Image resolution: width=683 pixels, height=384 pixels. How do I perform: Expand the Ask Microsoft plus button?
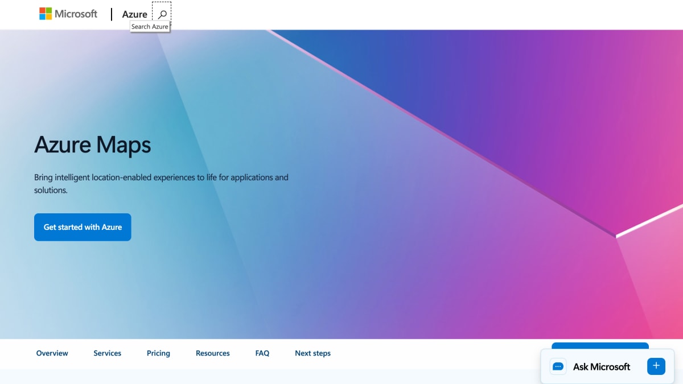click(x=656, y=366)
